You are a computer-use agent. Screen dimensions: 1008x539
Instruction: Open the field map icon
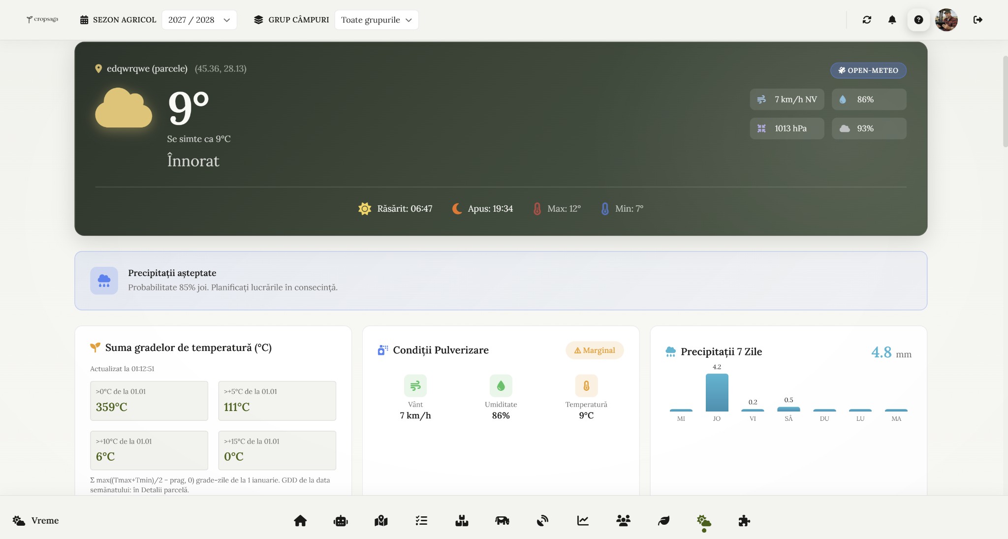click(x=381, y=521)
